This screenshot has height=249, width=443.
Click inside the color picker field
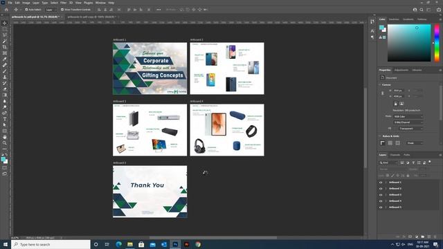409,43
